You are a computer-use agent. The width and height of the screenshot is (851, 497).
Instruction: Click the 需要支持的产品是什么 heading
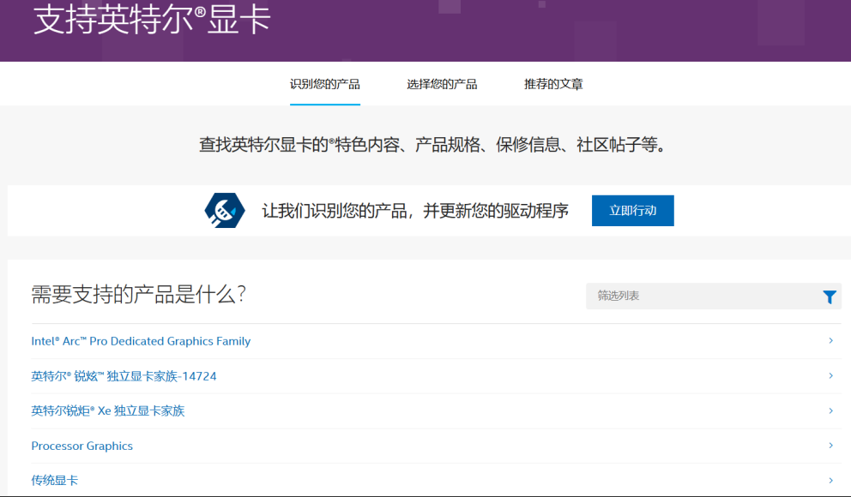tap(139, 295)
